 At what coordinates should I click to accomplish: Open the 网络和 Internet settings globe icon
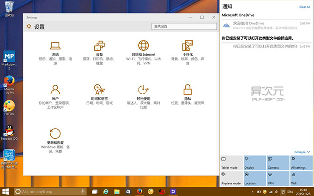click(x=144, y=45)
